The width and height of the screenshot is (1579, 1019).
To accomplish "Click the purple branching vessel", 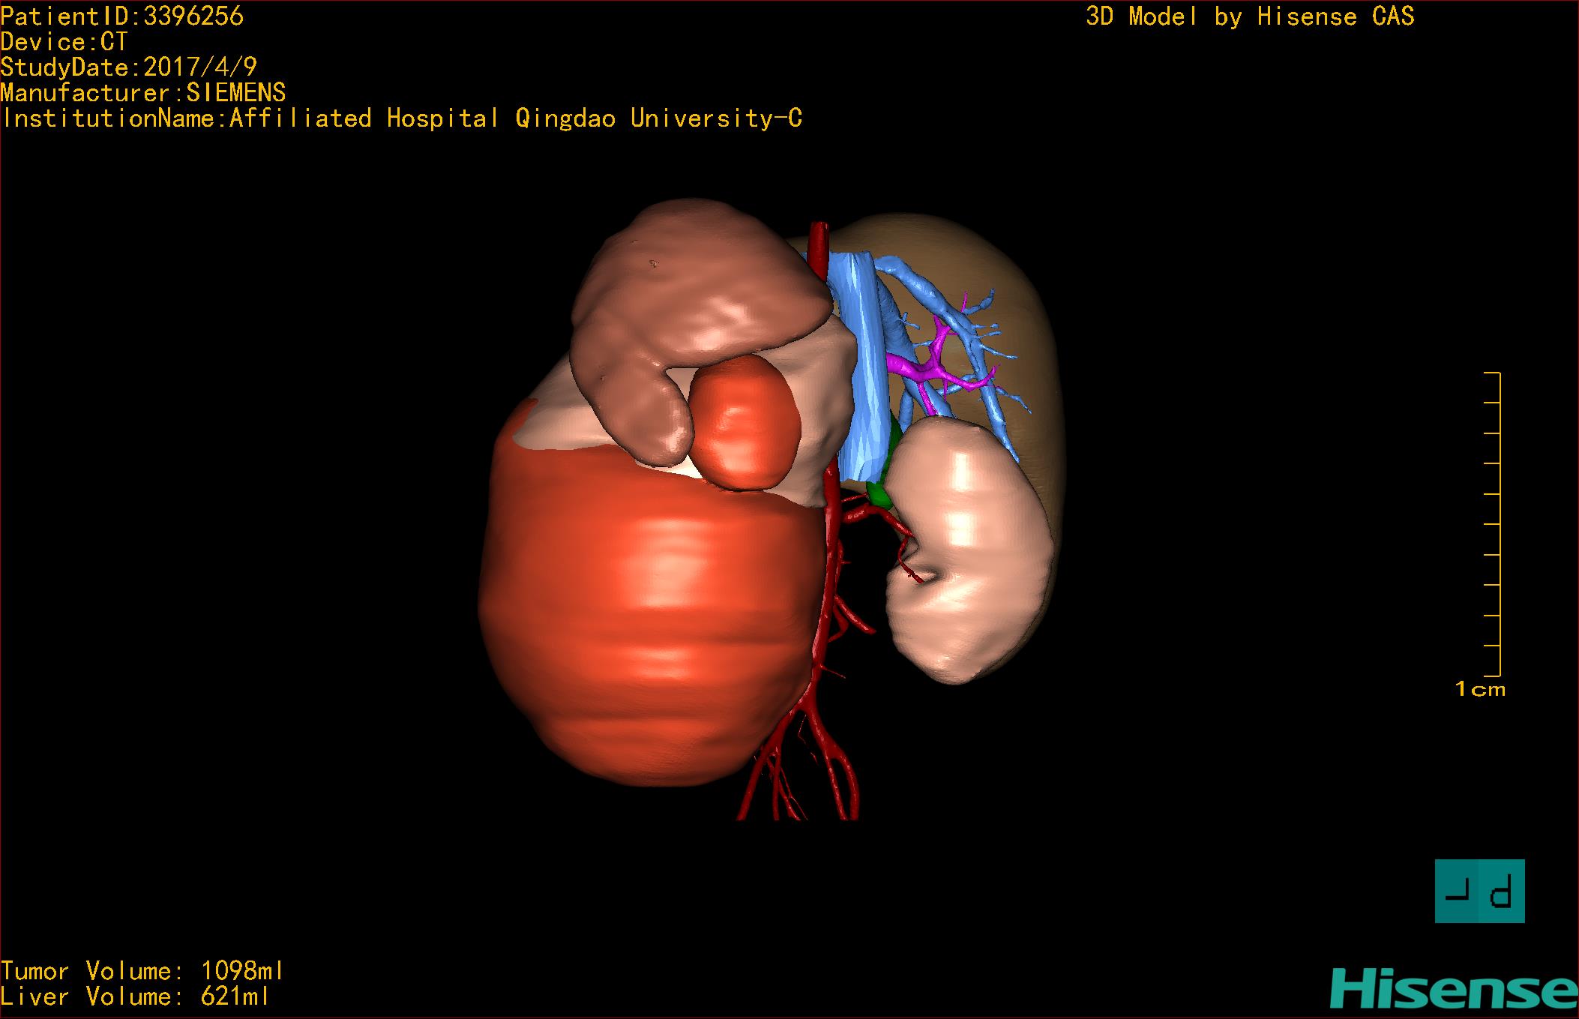I will pos(921,370).
